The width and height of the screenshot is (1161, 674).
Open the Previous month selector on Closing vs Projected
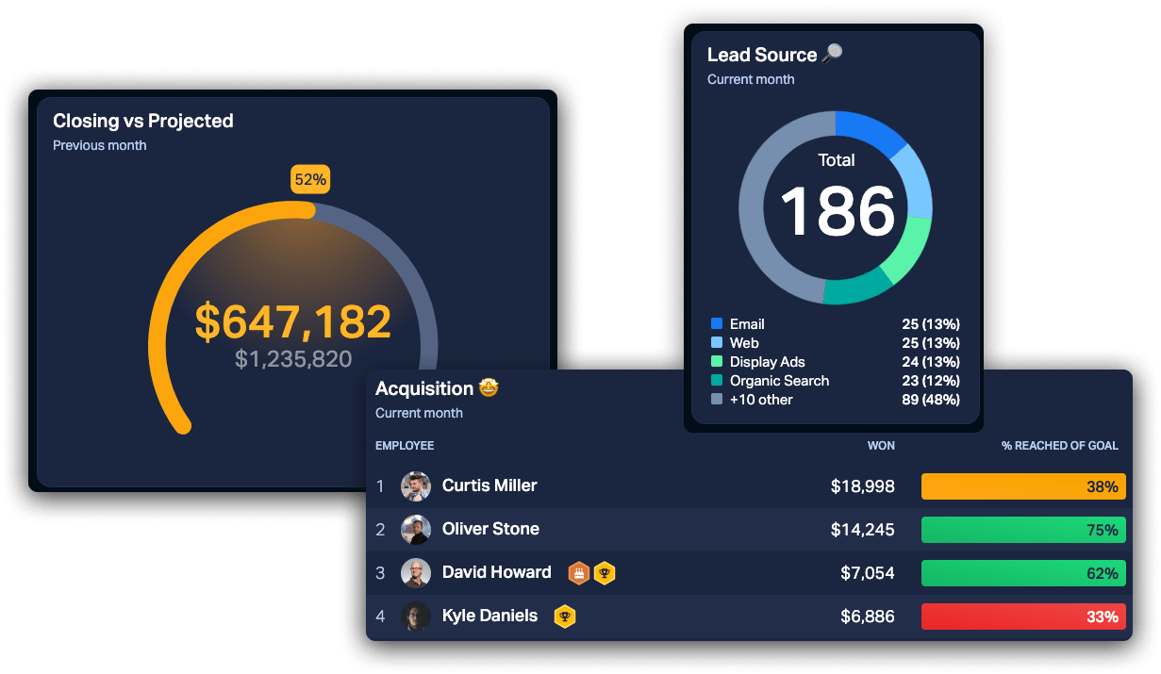[99, 145]
